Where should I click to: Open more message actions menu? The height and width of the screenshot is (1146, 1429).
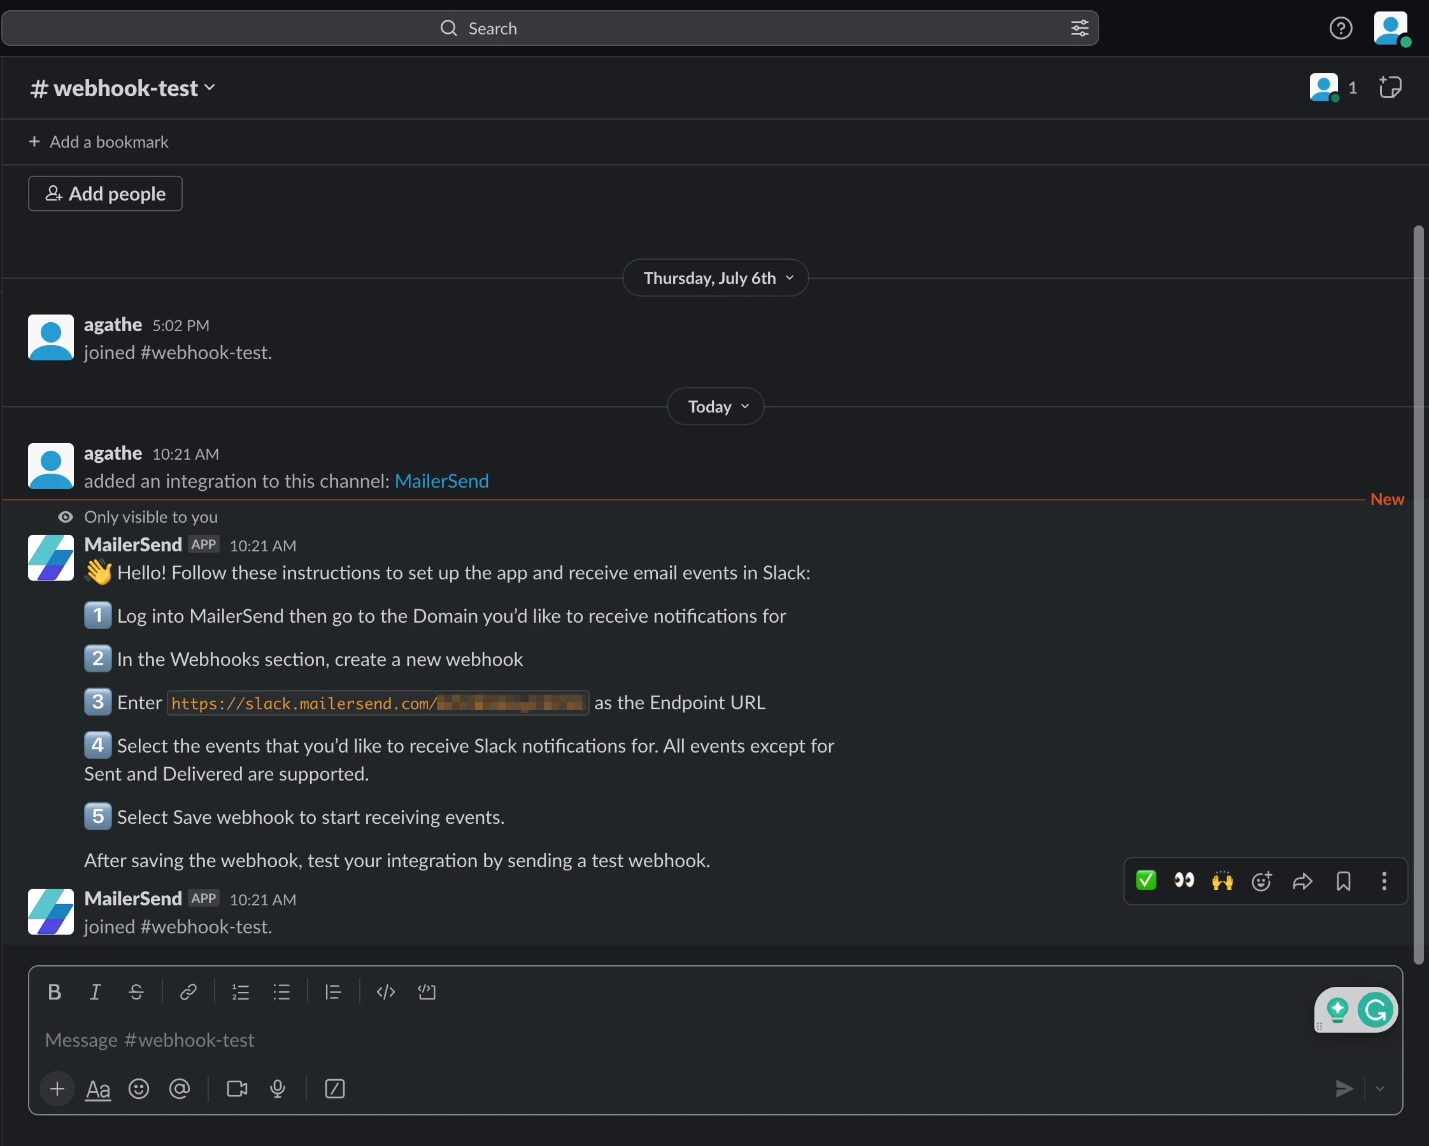1384,881
